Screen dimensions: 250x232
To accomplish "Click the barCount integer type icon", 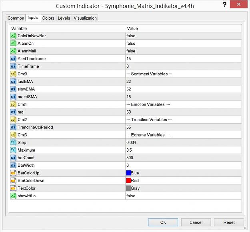I will coord(13,158).
